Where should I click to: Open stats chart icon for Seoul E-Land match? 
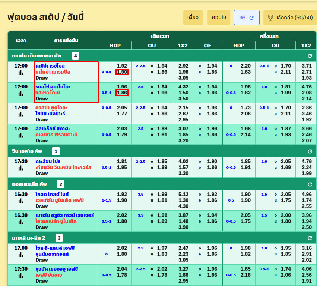pyautogui.click(x=21, y=255)
